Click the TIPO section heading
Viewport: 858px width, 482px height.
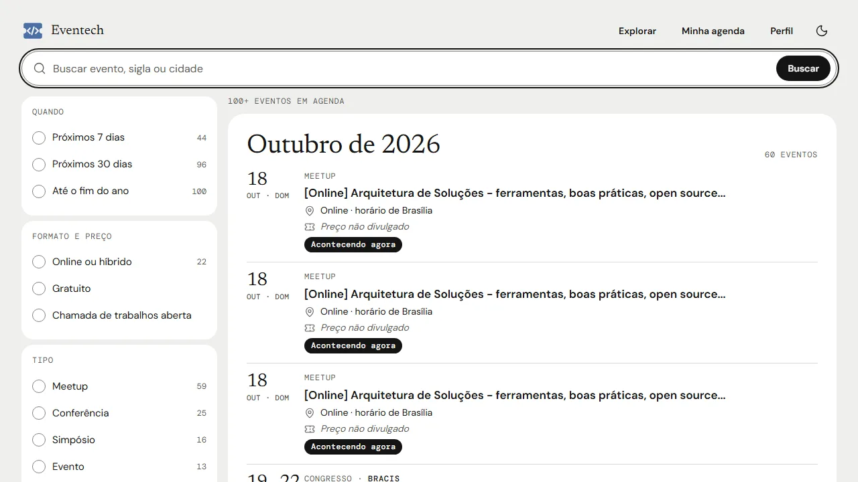43,360
